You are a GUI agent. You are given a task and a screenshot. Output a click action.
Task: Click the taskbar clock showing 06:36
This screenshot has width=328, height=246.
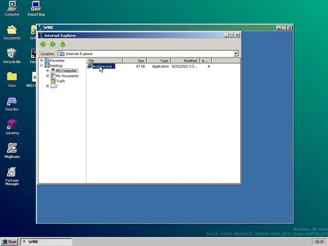click(x=319, y=242)
